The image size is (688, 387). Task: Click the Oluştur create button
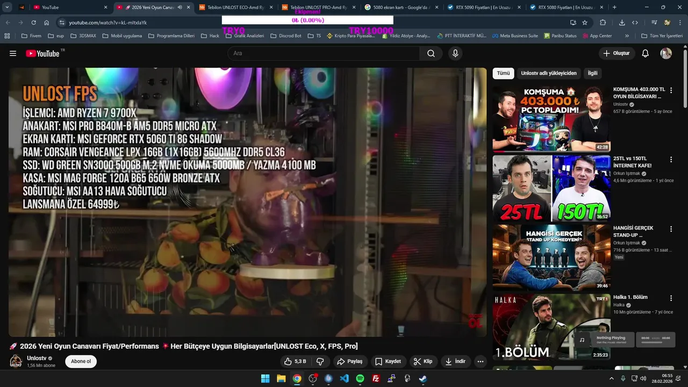(617, 53)
